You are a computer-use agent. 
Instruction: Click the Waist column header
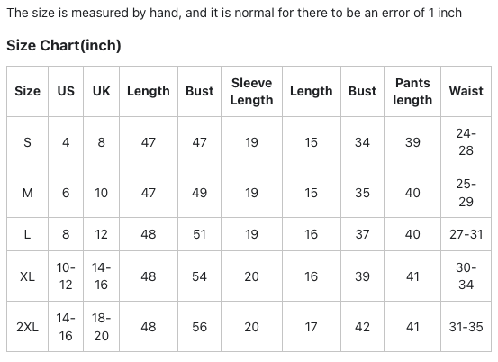(466, 92)
